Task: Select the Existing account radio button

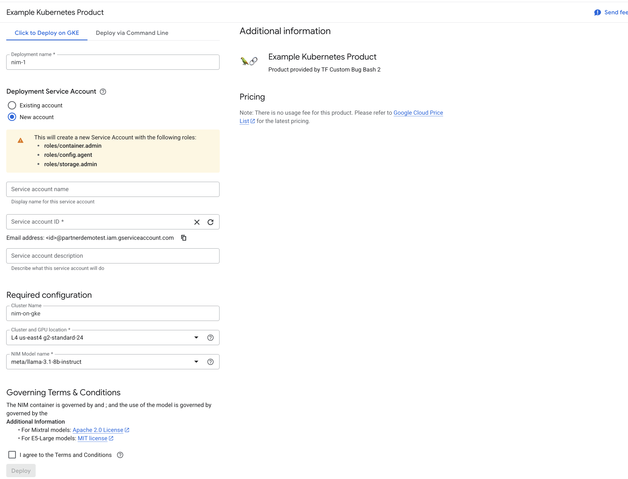Action: coord(12,106)
